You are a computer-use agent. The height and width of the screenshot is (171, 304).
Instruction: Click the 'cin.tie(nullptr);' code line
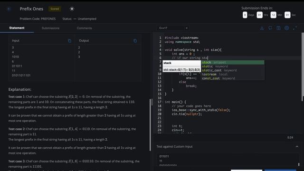(x=187, y=114)
